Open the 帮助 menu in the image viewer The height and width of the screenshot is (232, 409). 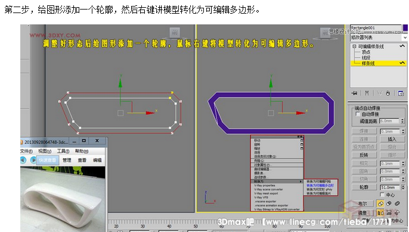pos(82,151)
